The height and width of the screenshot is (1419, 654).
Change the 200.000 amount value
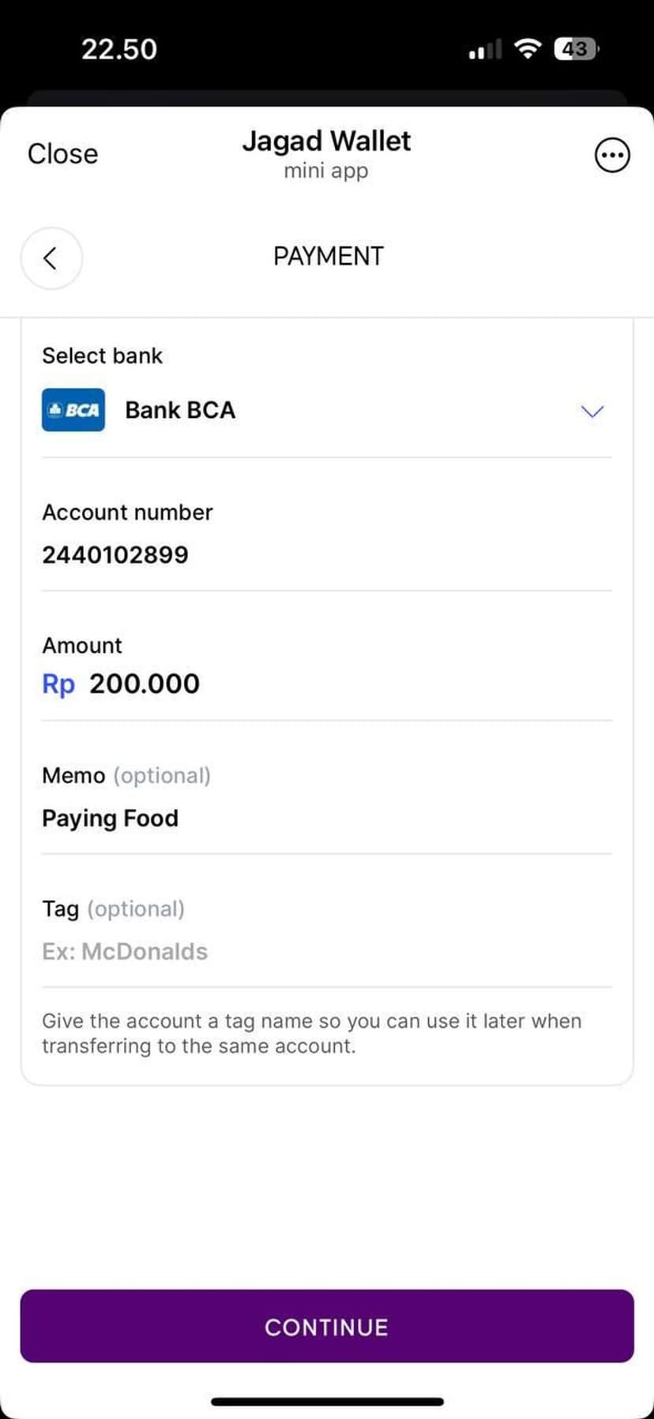coord(145,684)
